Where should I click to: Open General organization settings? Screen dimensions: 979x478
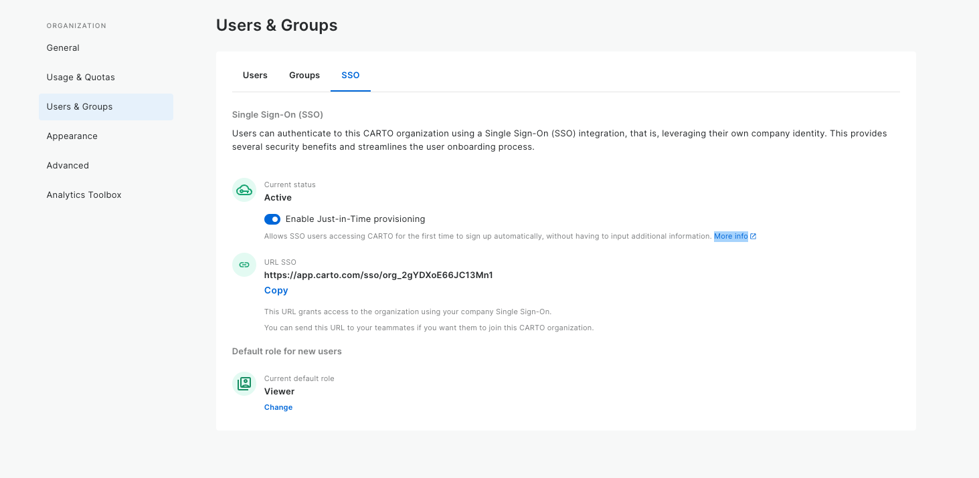pyautogui.click(x=63, y=48)
